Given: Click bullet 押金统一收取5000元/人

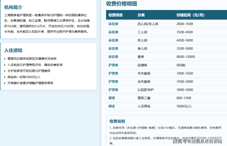Looking at the screenshot, I should (24, 77).
